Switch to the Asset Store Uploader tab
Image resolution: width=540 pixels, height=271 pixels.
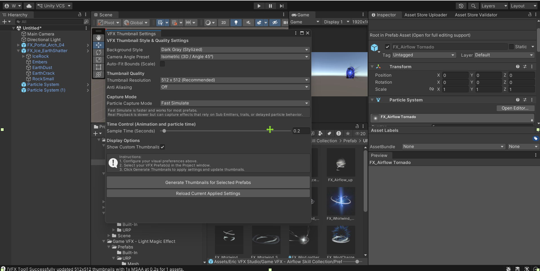[x=426, y=15]
